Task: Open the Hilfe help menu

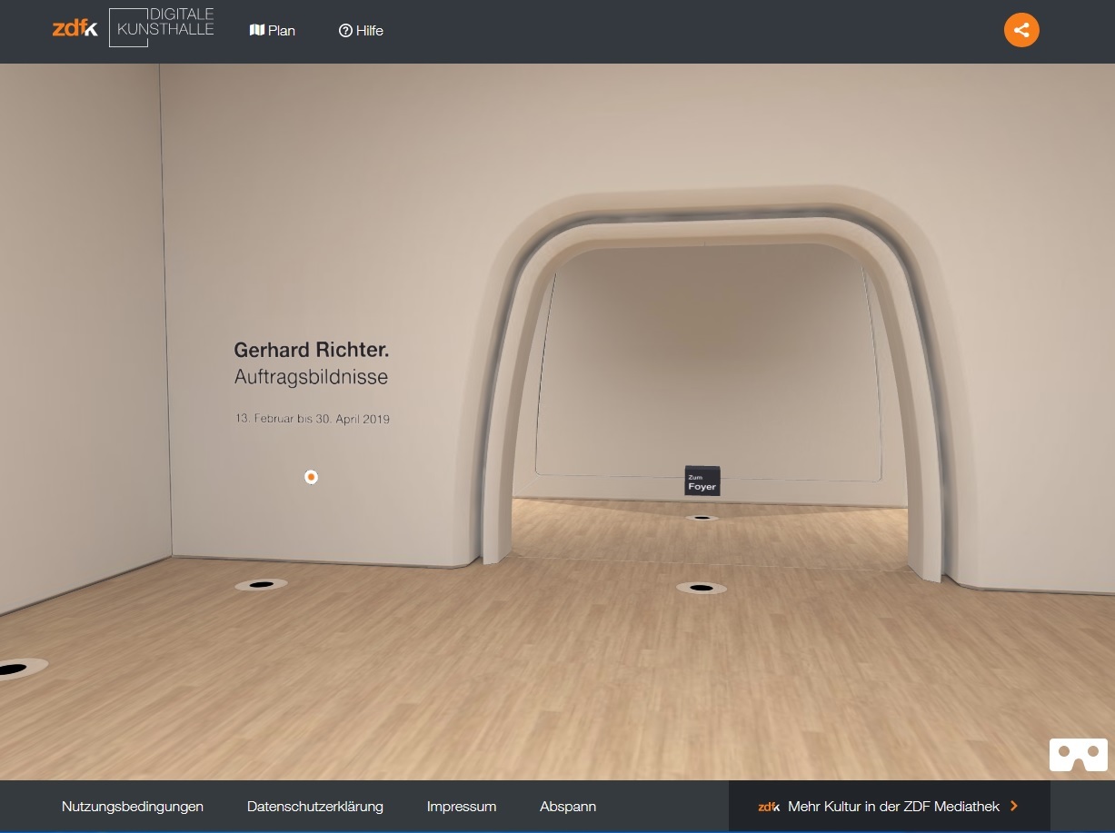Action: coord(361,31)
